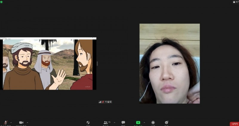Select the participant webcam video tile

click(169, 64)
